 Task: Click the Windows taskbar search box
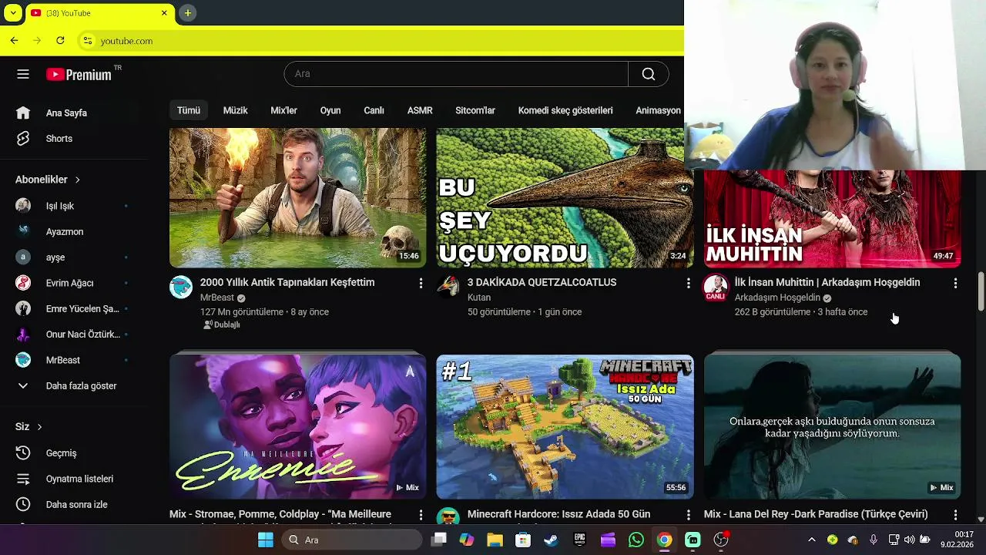pos(350,540)
